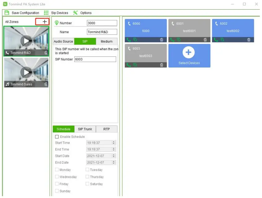This screenshot has width=262, height=198.
Task: Click the phone icon on Tonmind R&D zone
Action: pos(7,53)
